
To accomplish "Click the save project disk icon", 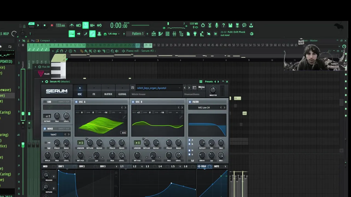I will click(x=230, y=25).
